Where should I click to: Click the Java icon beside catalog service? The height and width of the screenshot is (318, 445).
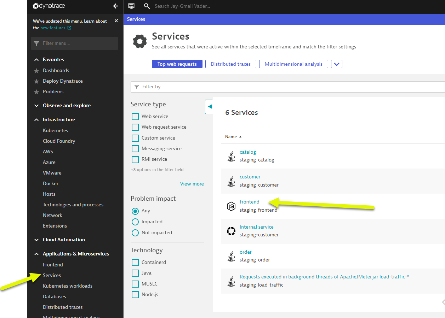pos(231,156)
